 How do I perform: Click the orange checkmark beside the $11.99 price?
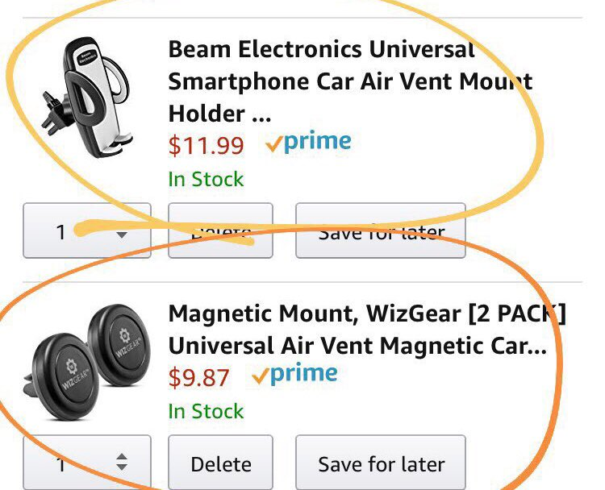pyautogui.click(x=273, y=145)
